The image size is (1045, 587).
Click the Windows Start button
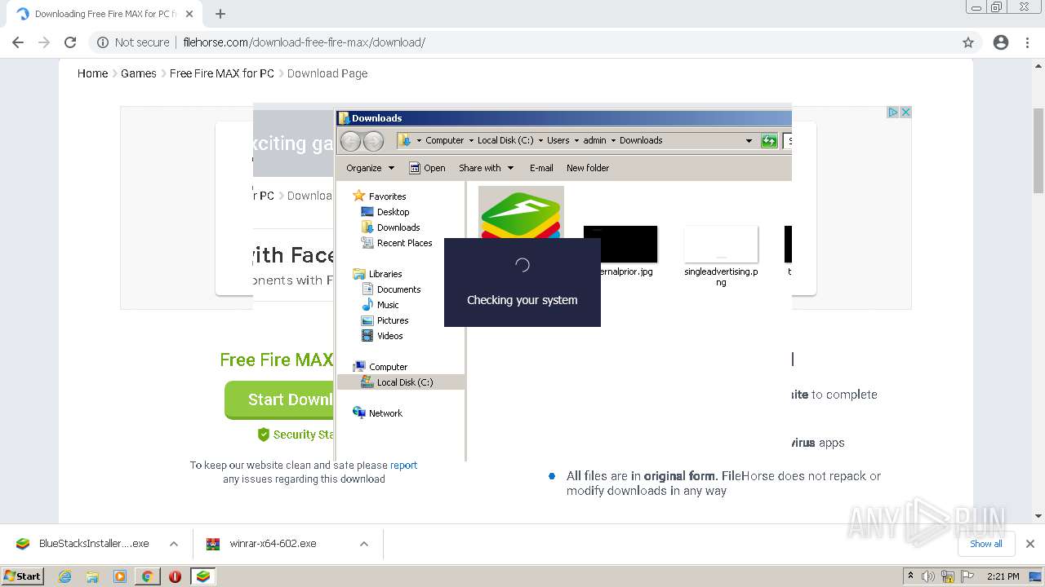[23, 576]
